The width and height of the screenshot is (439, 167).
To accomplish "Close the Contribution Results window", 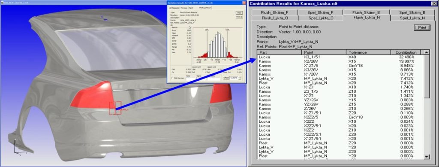I will coord(434,3).
